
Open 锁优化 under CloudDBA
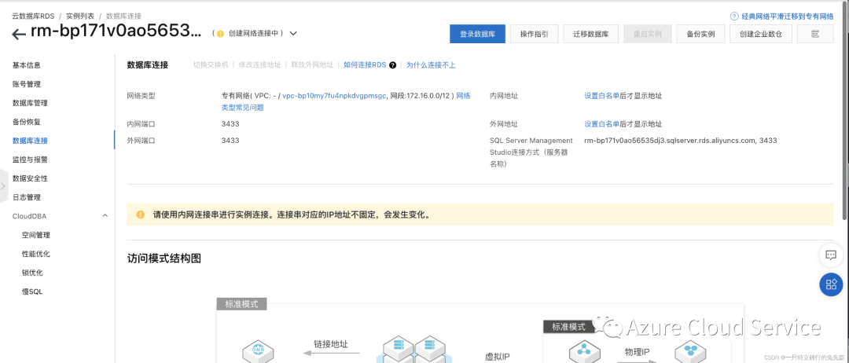pos(32,273)
